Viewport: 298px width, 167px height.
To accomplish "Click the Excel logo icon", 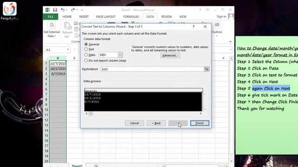I will (47, 10).
